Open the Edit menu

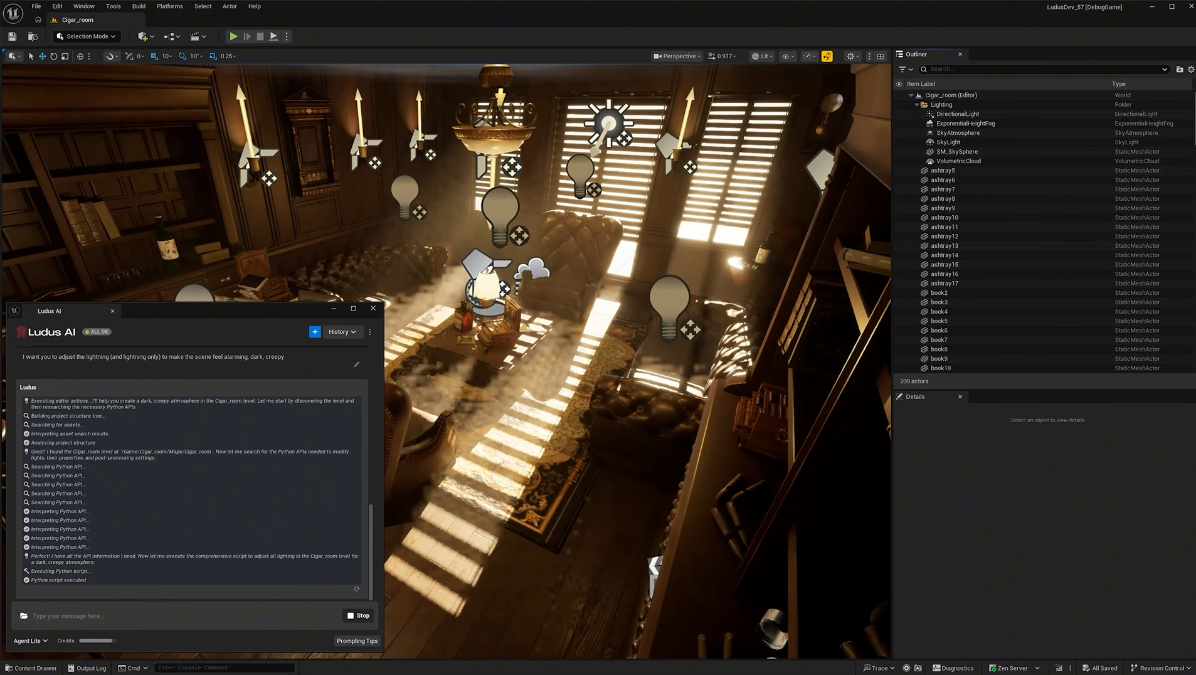57,6
